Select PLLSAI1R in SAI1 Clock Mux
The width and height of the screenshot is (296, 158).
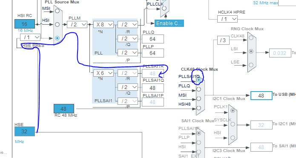point(198,133)
